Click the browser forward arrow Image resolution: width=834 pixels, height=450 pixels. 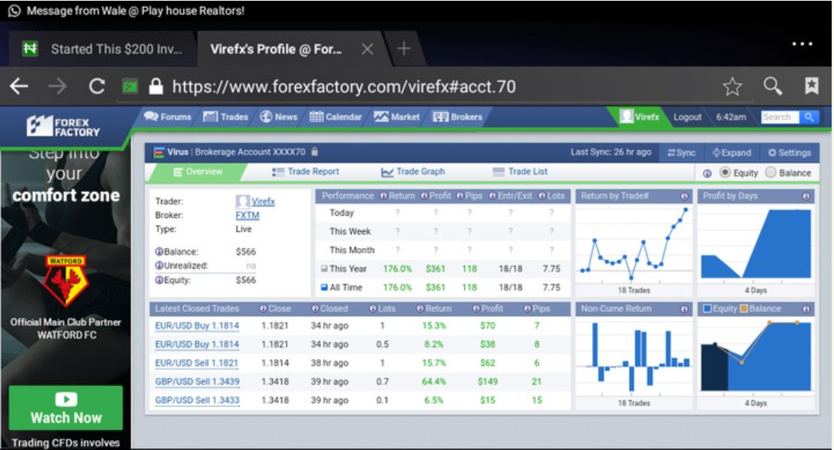coord(58,86)
